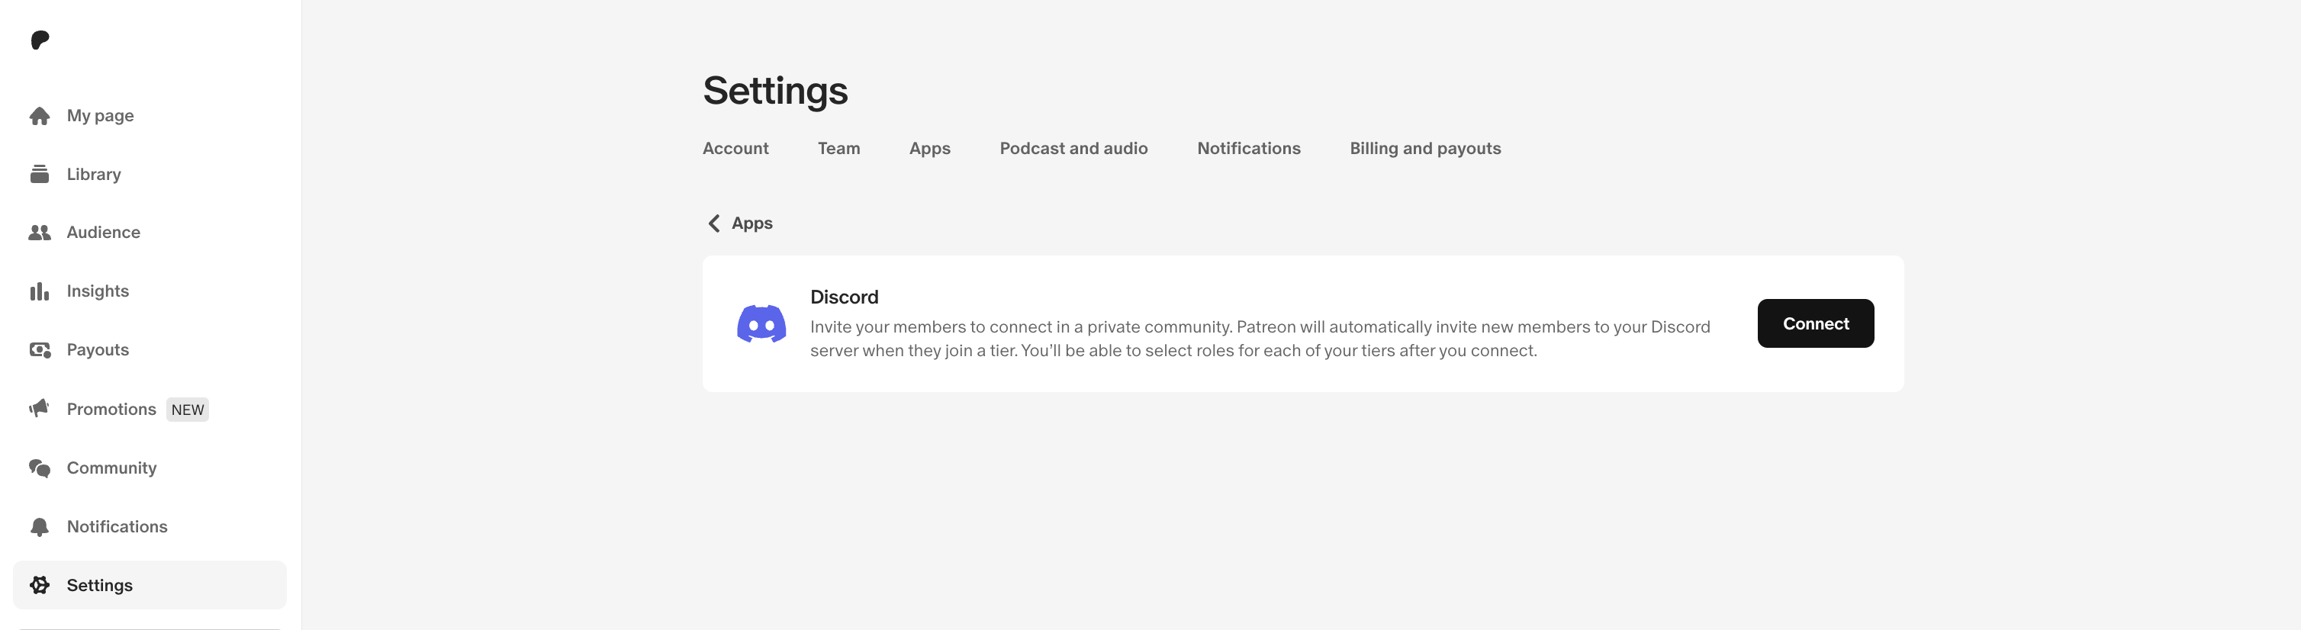2301x630 pixels.
Task: Click the Payouts money icon
Action: point(40,350)
